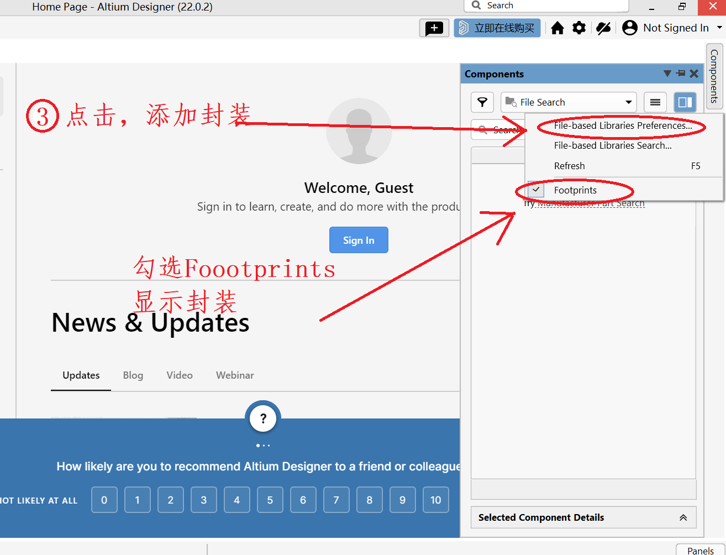The image size is (726, 555).
Task: Click the comment/feedback icon in the toolbar
Action: 434,28
